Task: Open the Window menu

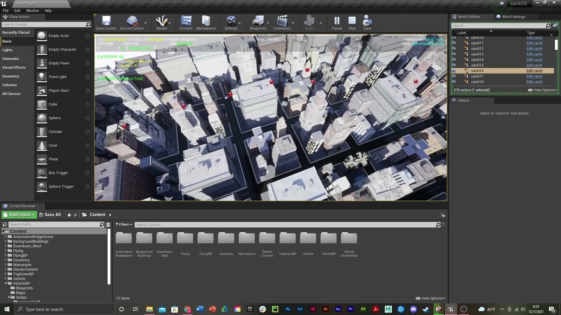Action: pyautogui.click(x=32, y=10)
